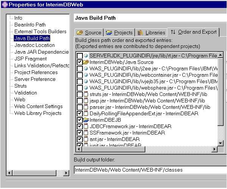Click the DailyRollingFileAppenderExt.jar jar icon

tap(86, 113)
